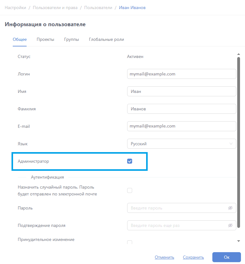This screenshot has height=264, width=245.
Task: Tick the Принудительное изменение checkbox
Action: [130, 242]
